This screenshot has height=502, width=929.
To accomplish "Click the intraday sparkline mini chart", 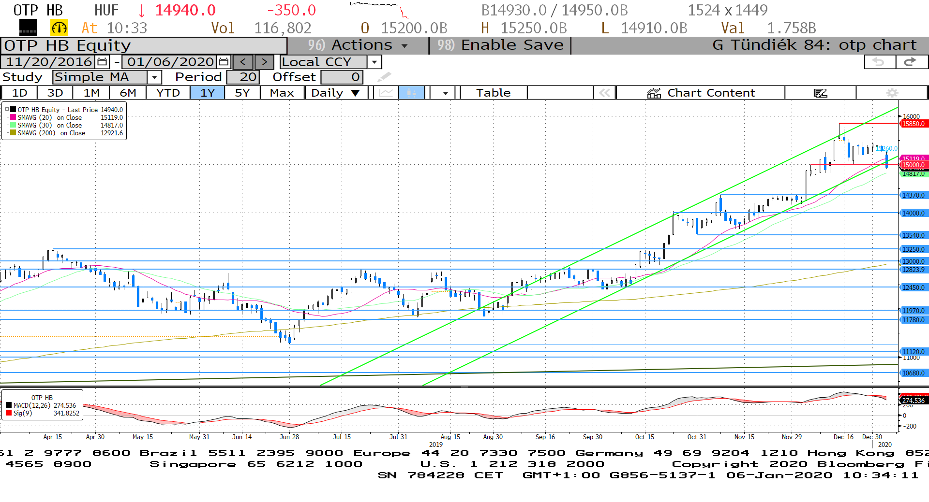I will coord(379,10).
